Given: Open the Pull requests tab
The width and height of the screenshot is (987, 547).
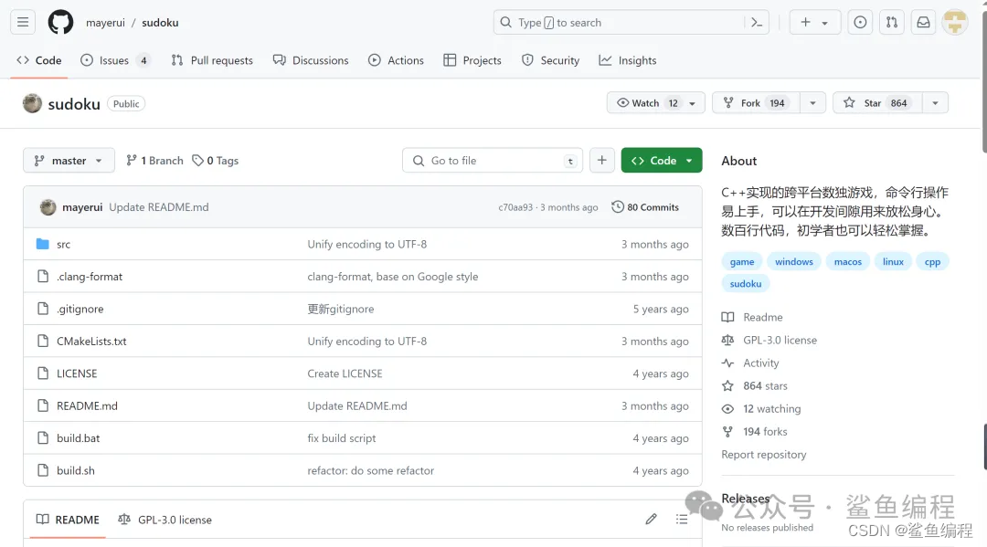Looking at the screenshot, I should (x=212, y=60).
